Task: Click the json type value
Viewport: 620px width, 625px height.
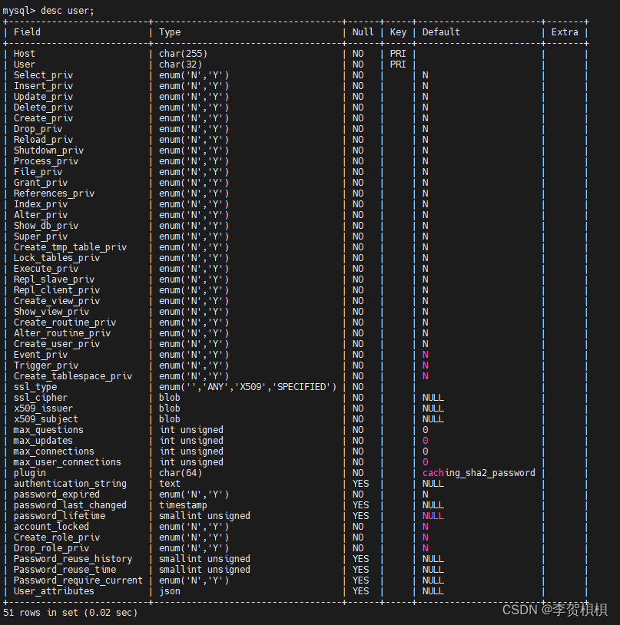Action: [x=170, y=592]
